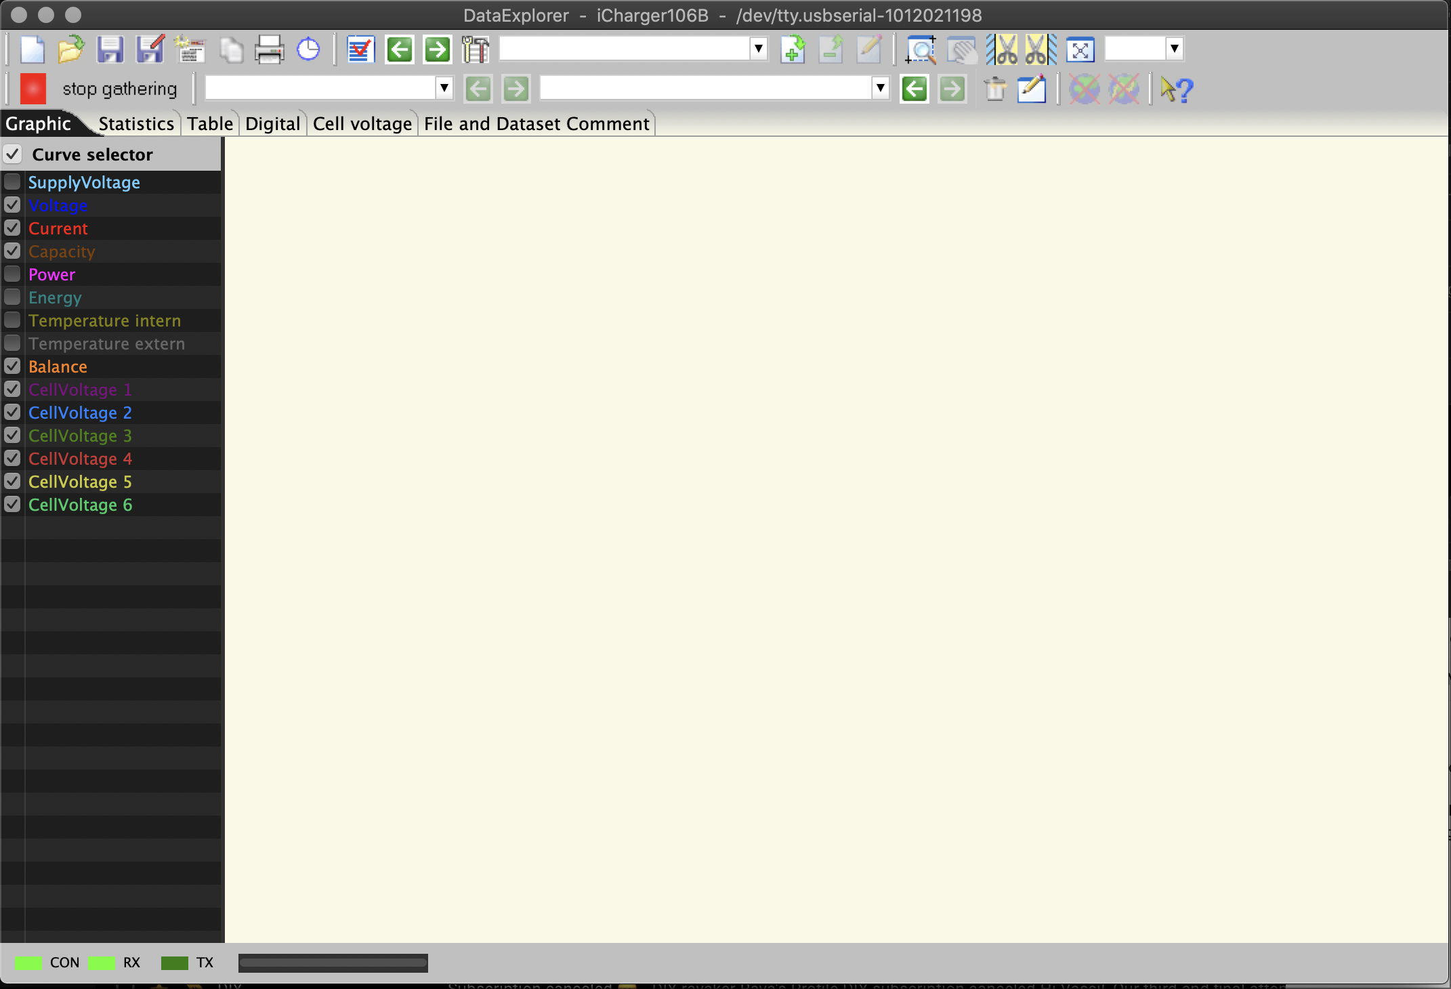
Task: Toggle the Power curve checkbox
Action: tap(11, 274)
